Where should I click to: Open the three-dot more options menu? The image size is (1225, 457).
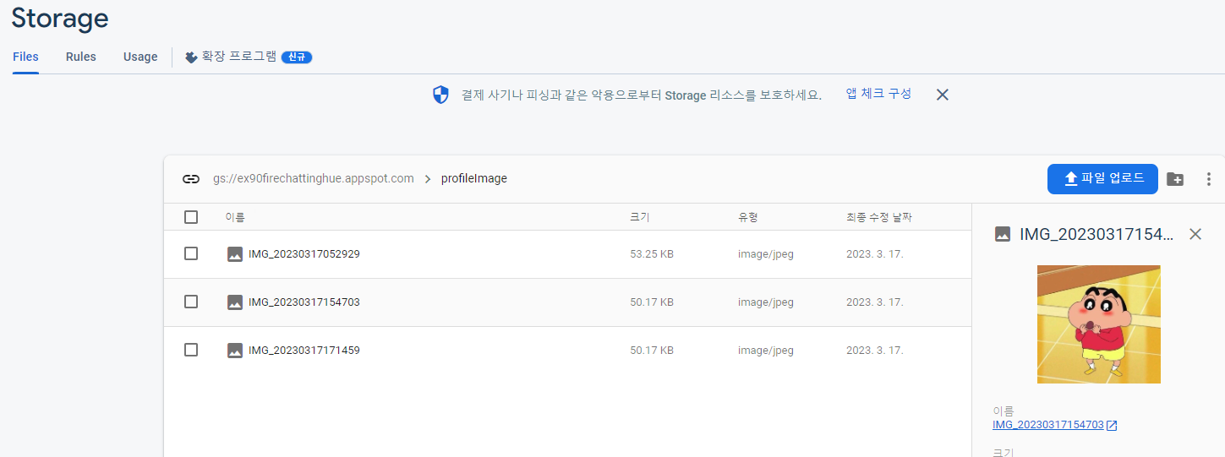coord(1209,179)
